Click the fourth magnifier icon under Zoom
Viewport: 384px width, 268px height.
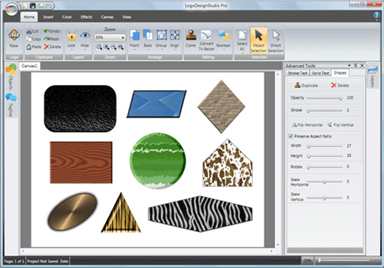pos(120,47)
